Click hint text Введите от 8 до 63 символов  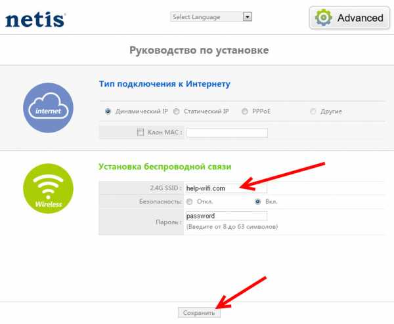(x=232, y=227)
